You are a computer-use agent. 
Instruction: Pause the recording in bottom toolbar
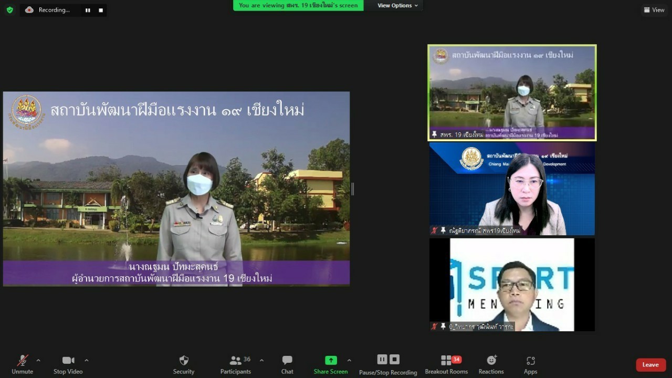click(x=382, y=360)
